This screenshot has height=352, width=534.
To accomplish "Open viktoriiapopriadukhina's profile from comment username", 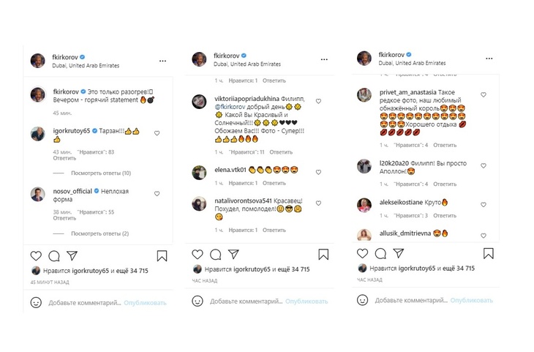I will point(238,97).
